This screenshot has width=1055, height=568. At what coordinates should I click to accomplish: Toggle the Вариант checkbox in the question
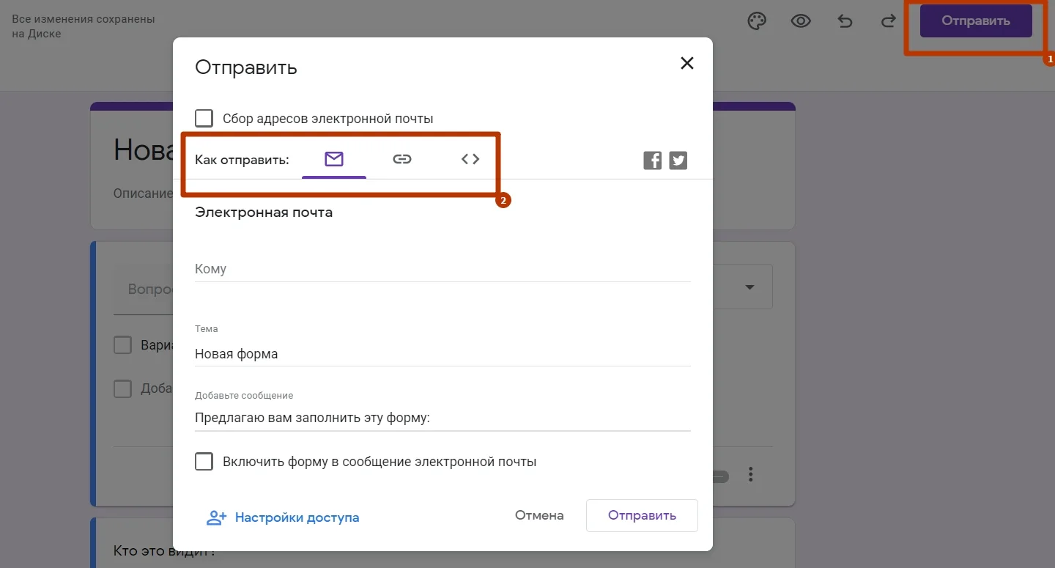pyautogui.click(x=122, y=345)
